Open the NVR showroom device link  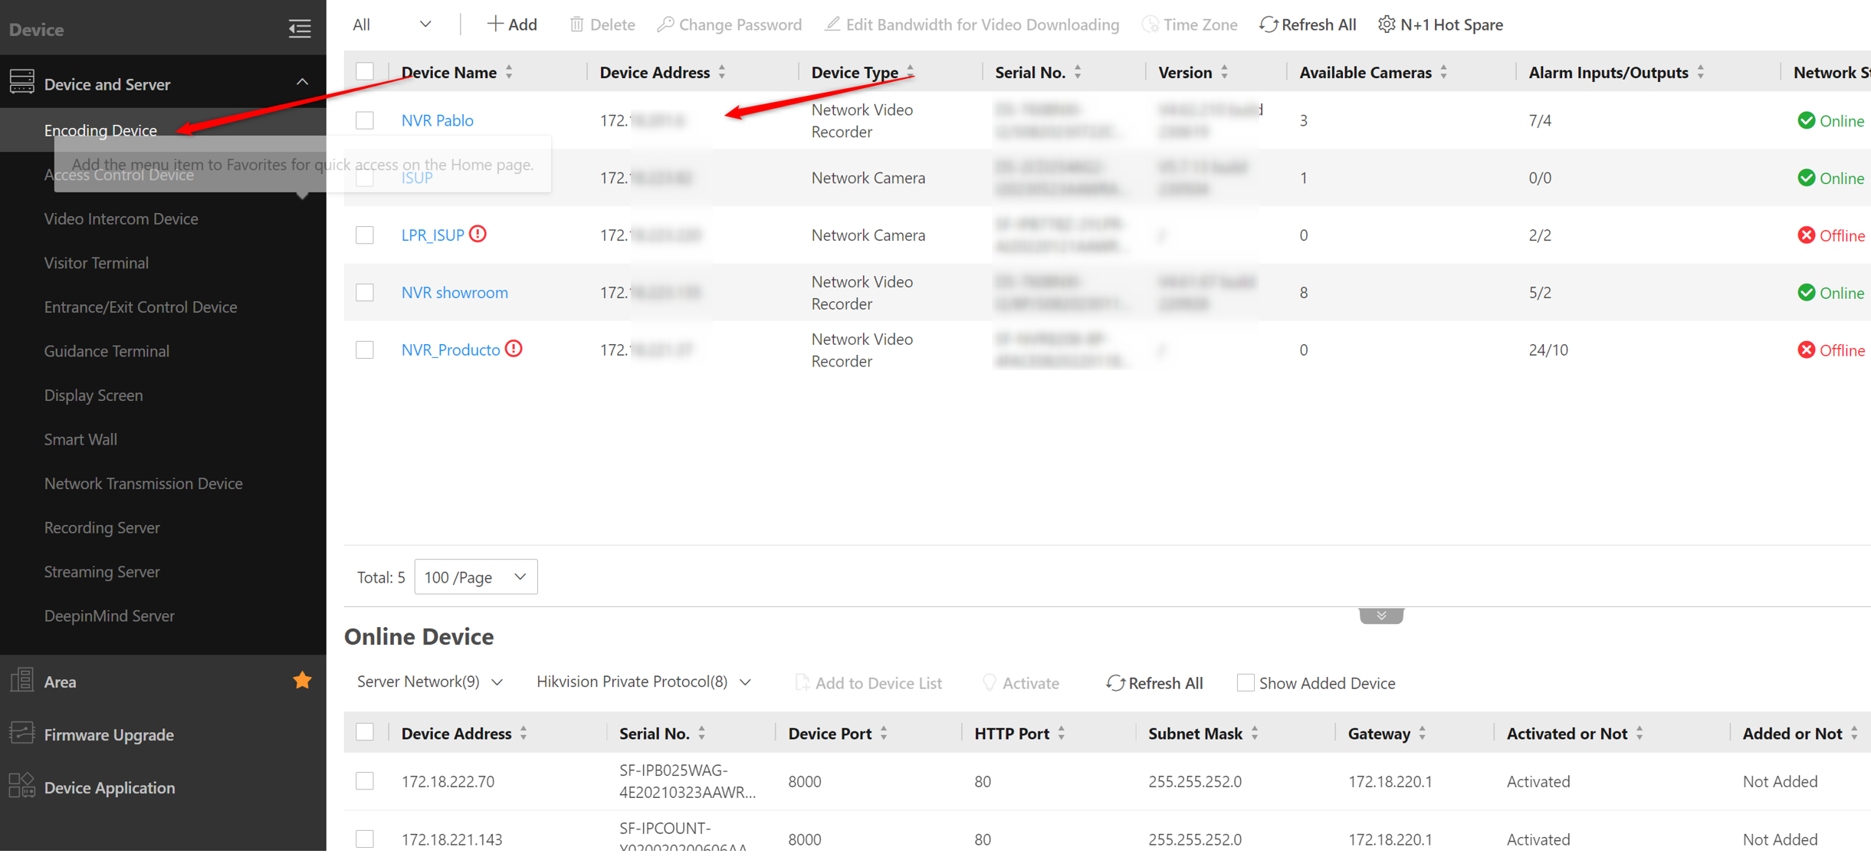[x=455, y=292]
